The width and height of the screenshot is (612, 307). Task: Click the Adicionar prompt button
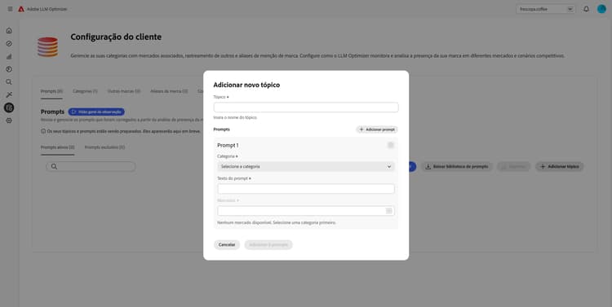(x=377, y=129)
